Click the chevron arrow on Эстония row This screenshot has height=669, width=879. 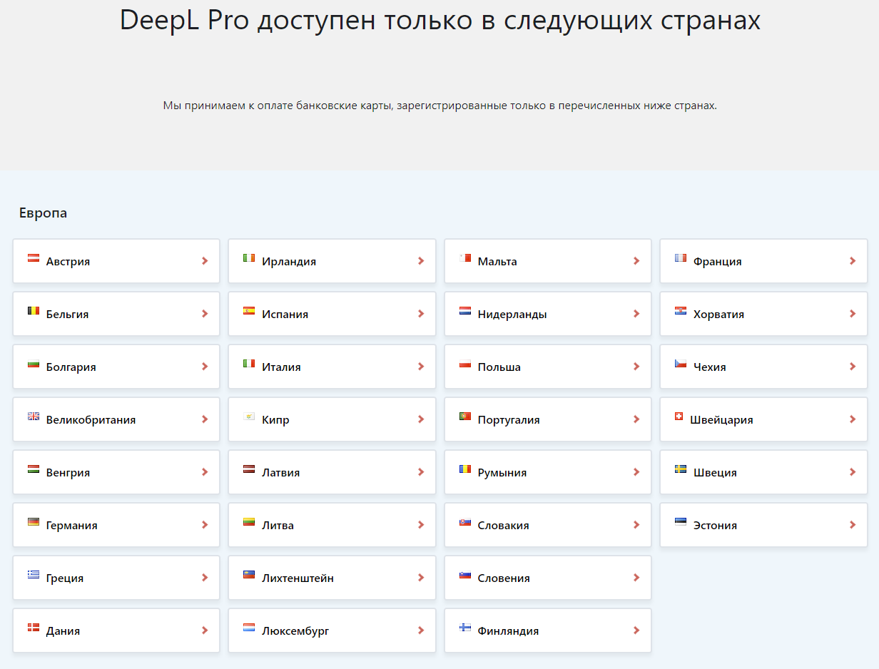[853, 525]
